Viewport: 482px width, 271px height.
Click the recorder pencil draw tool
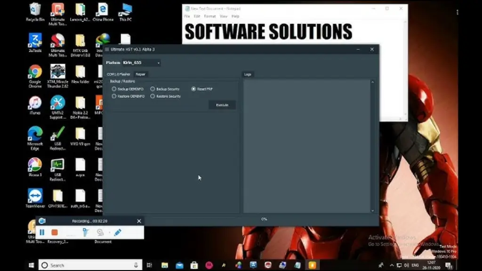(x=117, y=232)
